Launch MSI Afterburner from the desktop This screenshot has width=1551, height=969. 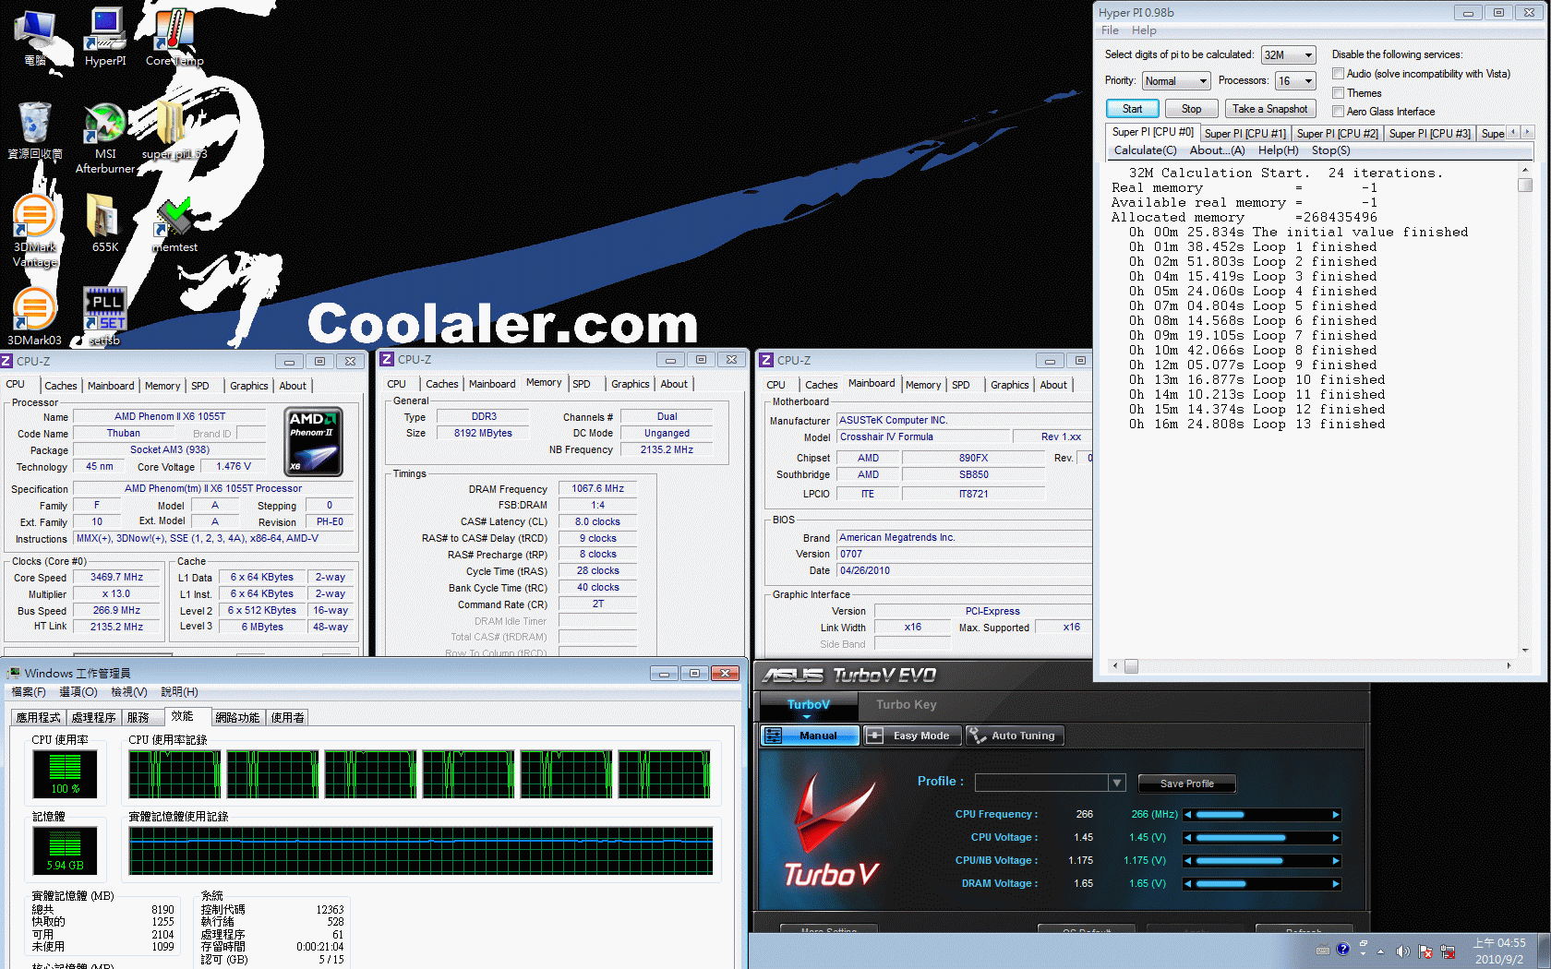105,137
